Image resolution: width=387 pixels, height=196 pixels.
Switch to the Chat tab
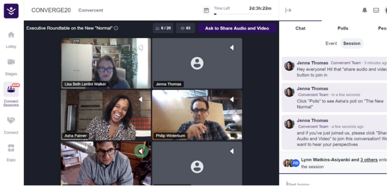click(300, 28)
